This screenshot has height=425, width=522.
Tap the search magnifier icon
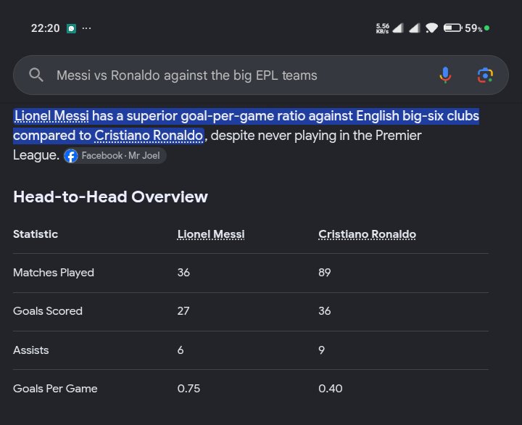[36, 75]
